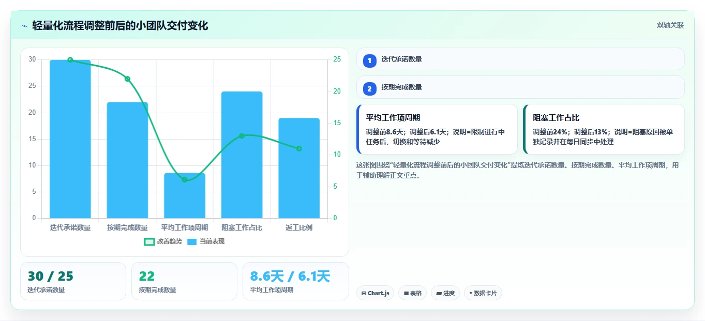Click the trend line point above 按期完成数量

(127, 79)
